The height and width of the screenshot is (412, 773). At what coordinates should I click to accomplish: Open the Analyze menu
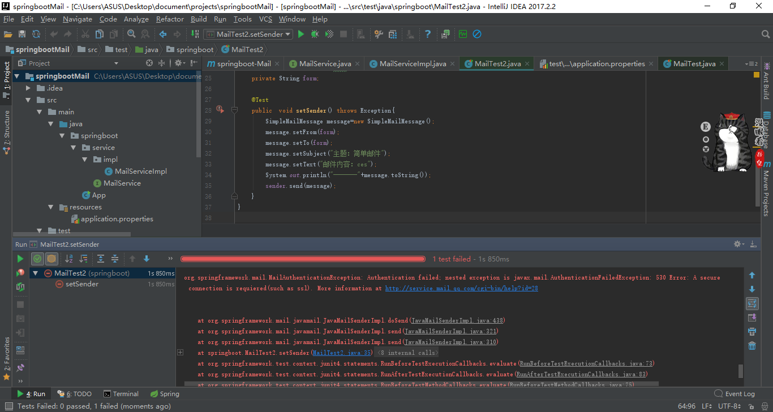tap(136, 19)
